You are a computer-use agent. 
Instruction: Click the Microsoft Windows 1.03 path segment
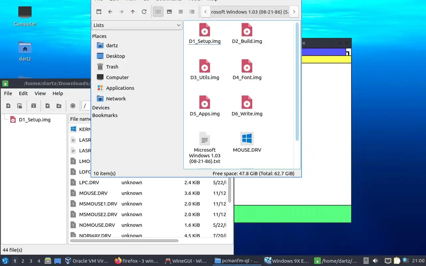(x=250, y=12)
